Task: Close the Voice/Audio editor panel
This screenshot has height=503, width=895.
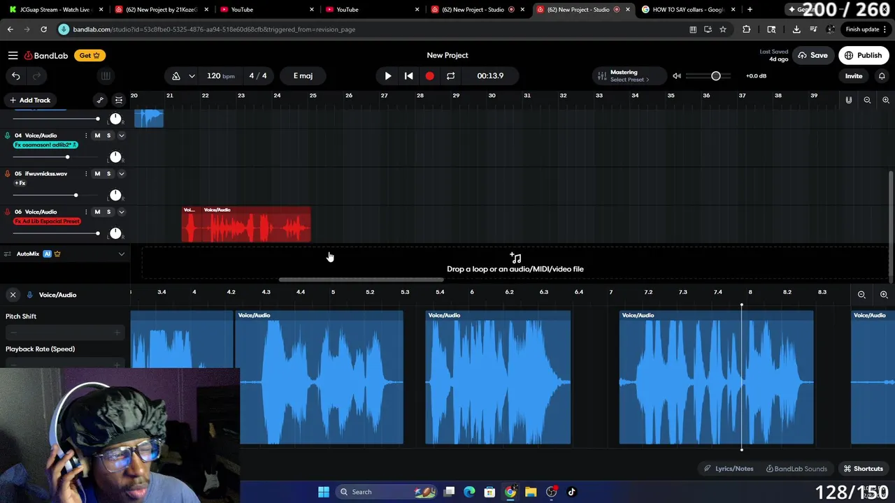Action: (x=13, y=295)
